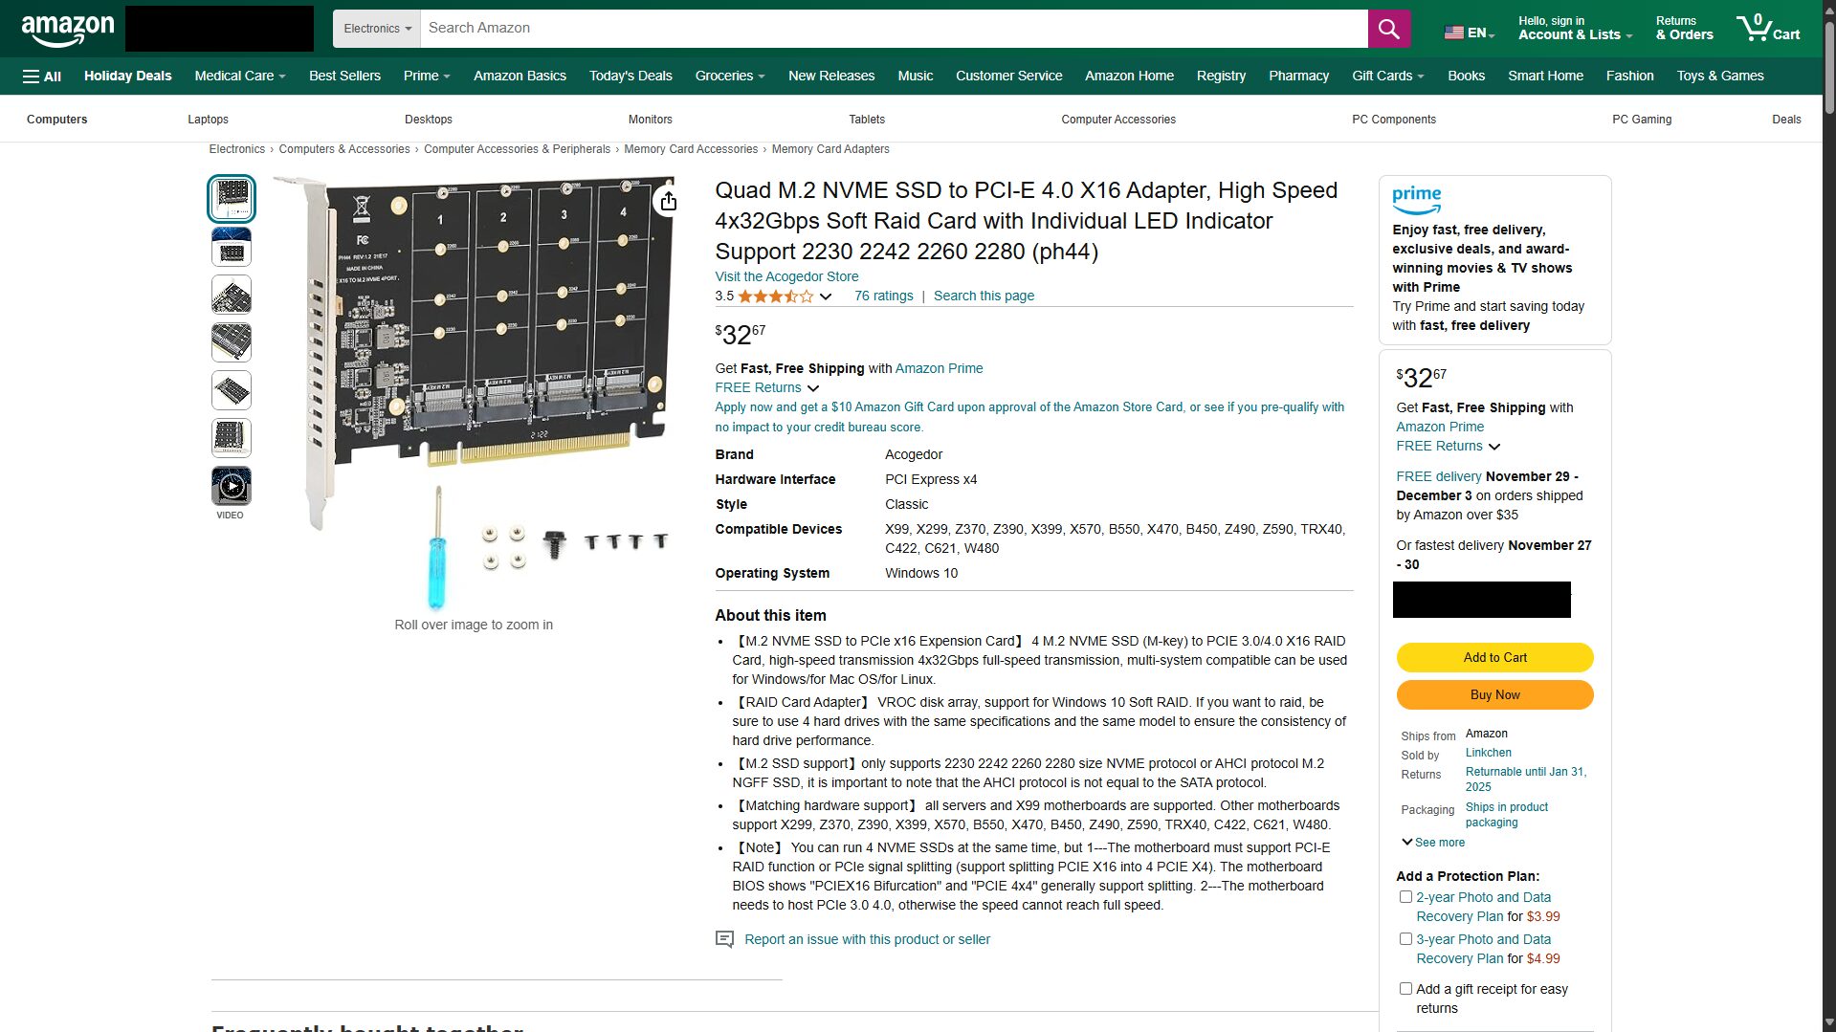This screenshot has height=1032, width=1836.
Task: Click FREE delivery link in buy box
Action: [1438, 476]
